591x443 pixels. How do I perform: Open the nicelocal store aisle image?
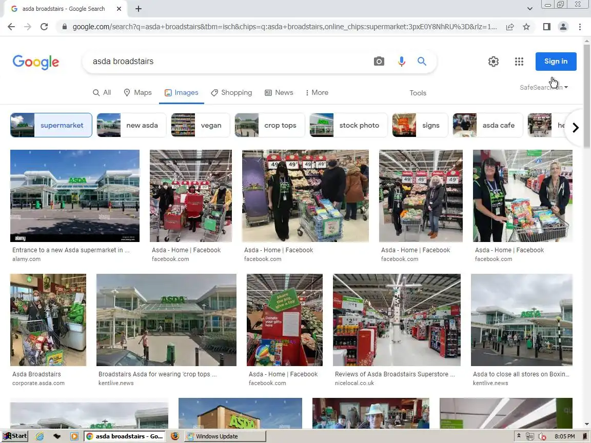click(397, 320)
